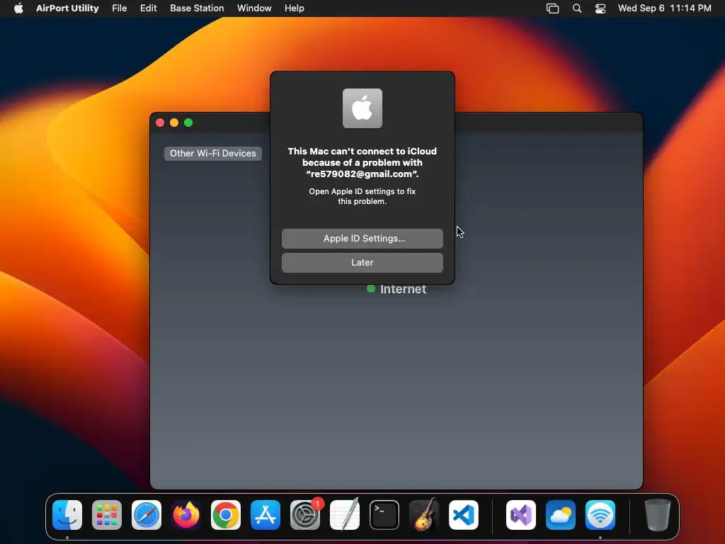Select the Internet label in AirPort window
Screen dimensions: 725x544
(403, 289)
